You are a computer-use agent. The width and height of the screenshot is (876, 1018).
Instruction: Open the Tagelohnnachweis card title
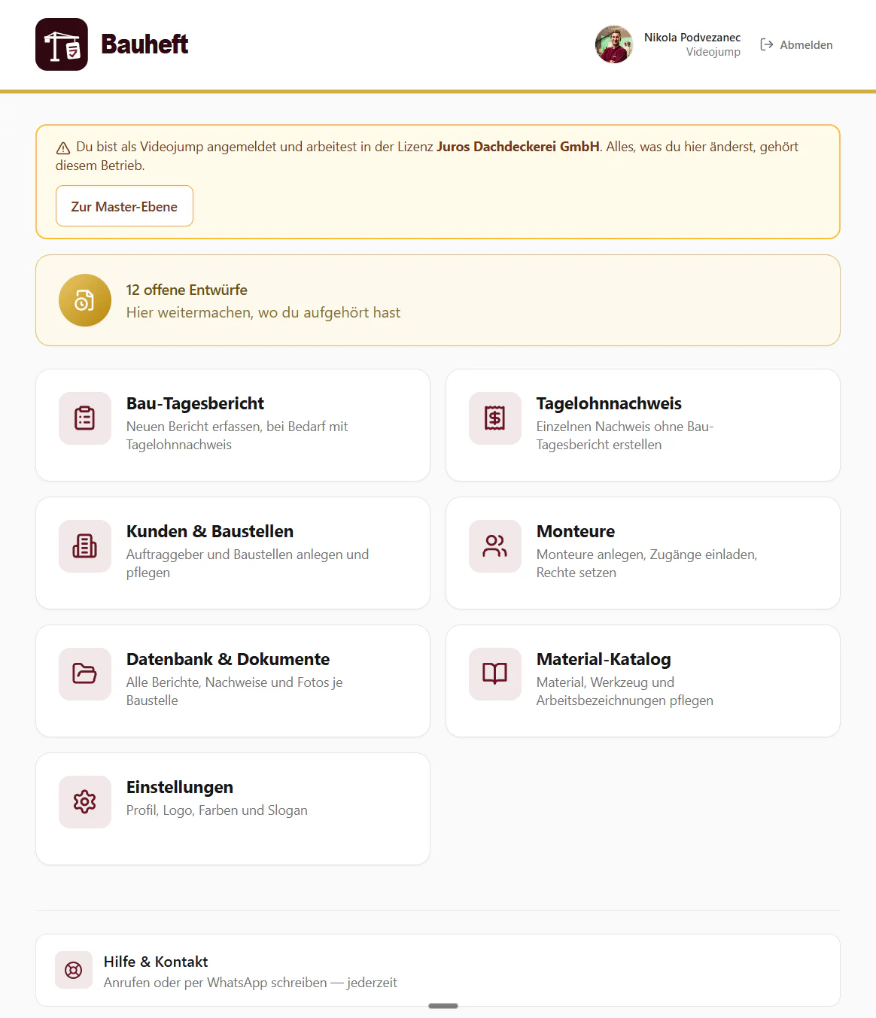(609, 403)
